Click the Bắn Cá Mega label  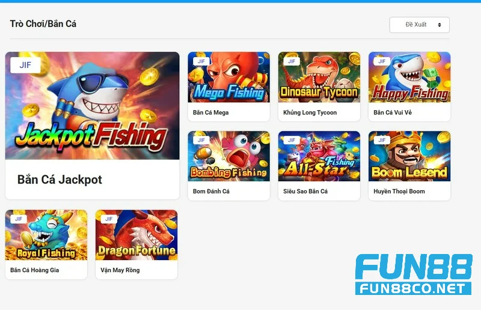[x=211, y=113]
